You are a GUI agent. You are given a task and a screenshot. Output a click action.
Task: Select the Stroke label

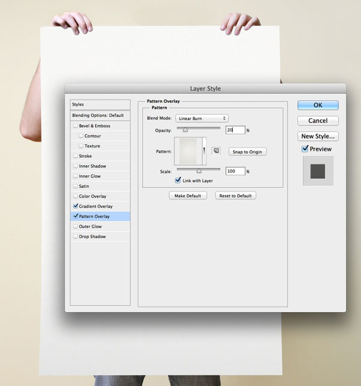[85, 156]
